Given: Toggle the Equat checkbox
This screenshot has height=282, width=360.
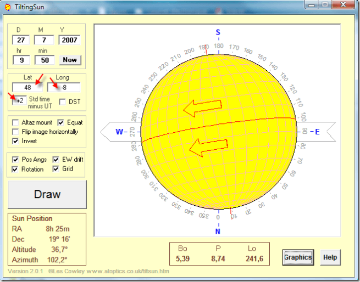Looking at the screenshot, I should click(61, 122).
